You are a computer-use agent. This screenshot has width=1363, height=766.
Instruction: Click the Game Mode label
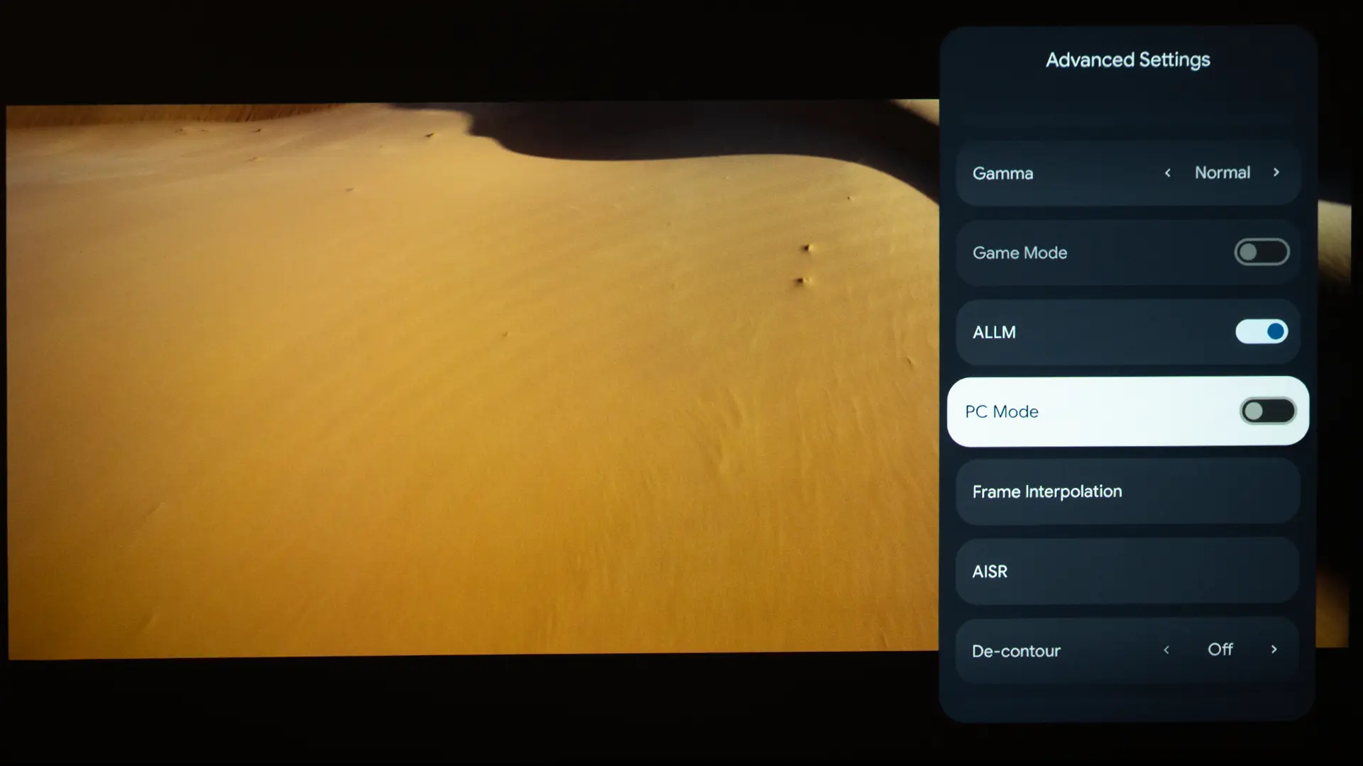point(1019,253)
